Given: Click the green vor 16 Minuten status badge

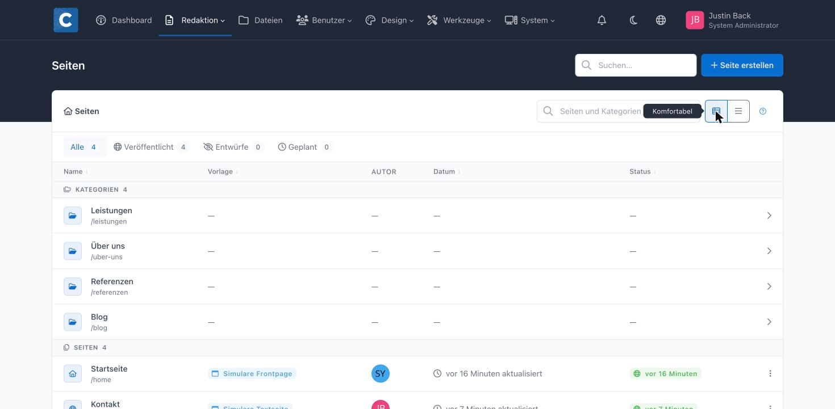Looking at the screenshot, I should click(666, 373).
